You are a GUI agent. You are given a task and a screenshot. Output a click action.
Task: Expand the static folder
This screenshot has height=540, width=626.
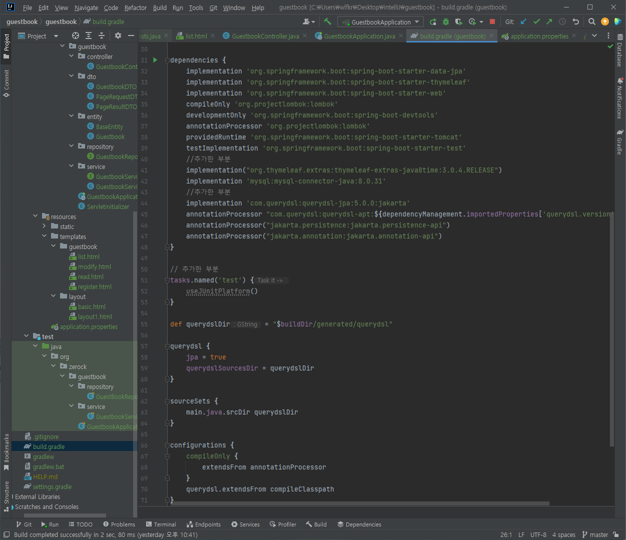[x=45, y=226]
